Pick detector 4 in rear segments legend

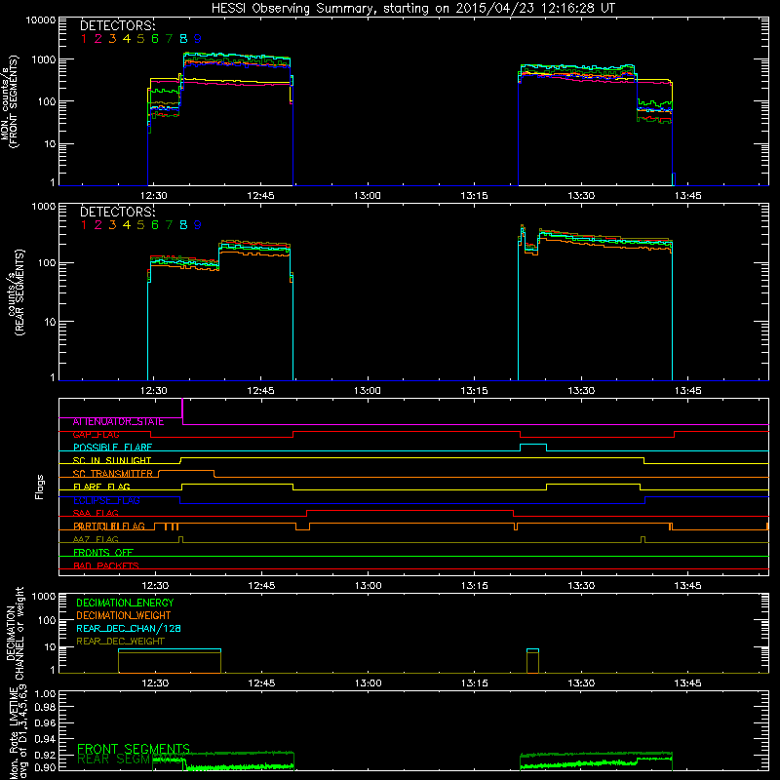tap(127, 225)
